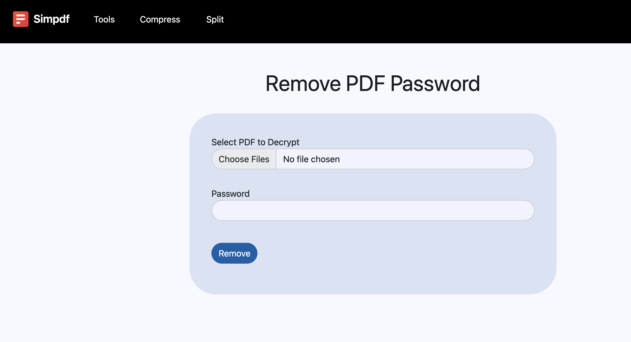Click the No file chosen text
Image resolution: width=631 pixels, height=342 pixels.
pyautogui.click(x=311, y=159)
